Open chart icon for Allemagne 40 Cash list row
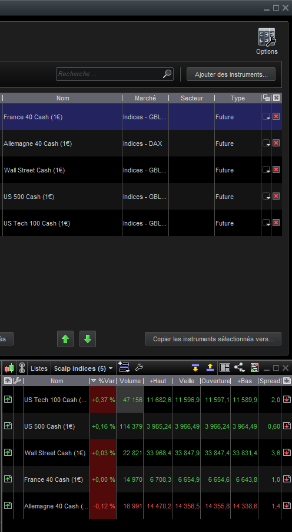Image resolution: width=292 pixels, height=532 pixels. click(8, 505)
